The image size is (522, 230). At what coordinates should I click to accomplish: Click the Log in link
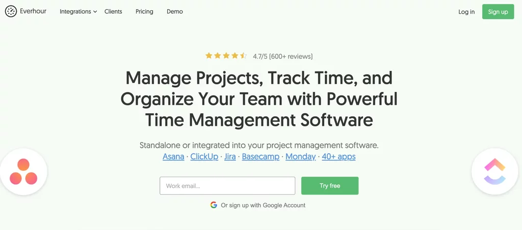(x=466, y=12)
